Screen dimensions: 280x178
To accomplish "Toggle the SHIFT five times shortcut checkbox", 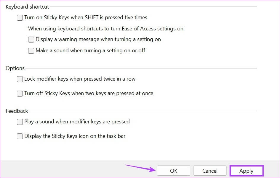I will click(x=20, y=18).
